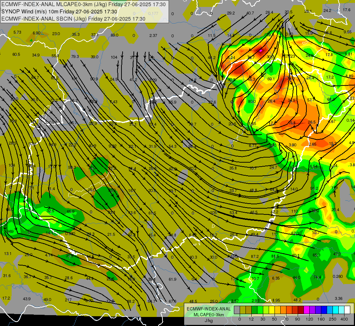Click the map value 8.95
This screenshot has width=355, height=326.
[x=276, y=300]
